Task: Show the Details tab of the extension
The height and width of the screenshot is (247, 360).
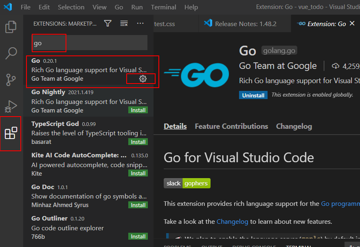Action: click(x=175, y=126)
